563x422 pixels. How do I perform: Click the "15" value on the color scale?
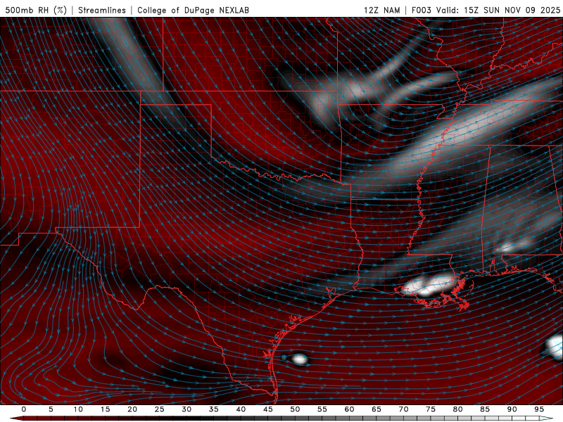105,409
